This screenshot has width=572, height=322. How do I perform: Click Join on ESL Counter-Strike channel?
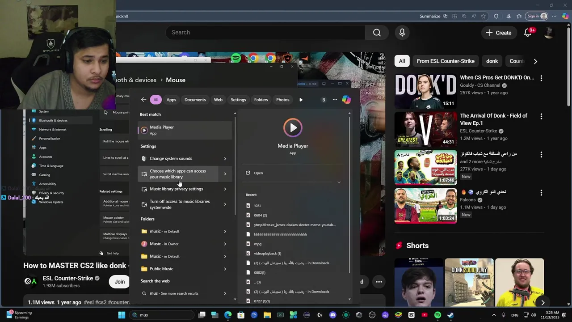120,282
